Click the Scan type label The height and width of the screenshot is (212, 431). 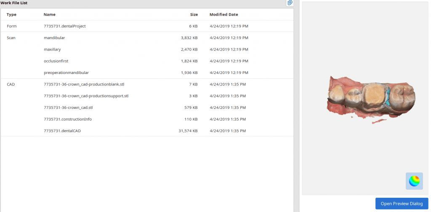click(11, 38)
